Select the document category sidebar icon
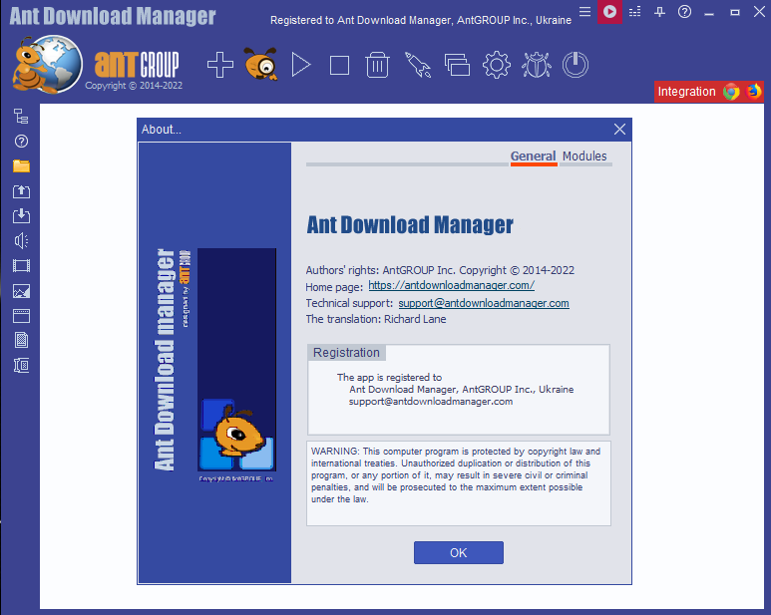Screen dimensions: 771x615 tap(21, 340)
